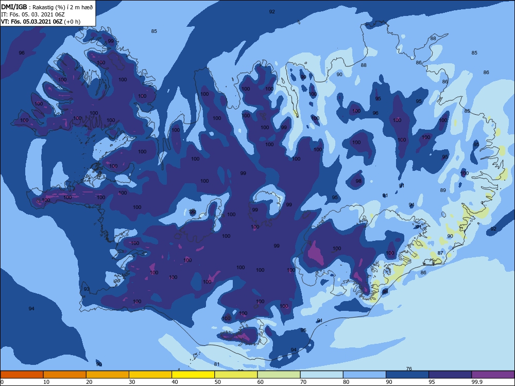This screenshot has height=386, width=515.
Task: Select the 50–60 pale yellow legend swatch
Action: point(236,375)
